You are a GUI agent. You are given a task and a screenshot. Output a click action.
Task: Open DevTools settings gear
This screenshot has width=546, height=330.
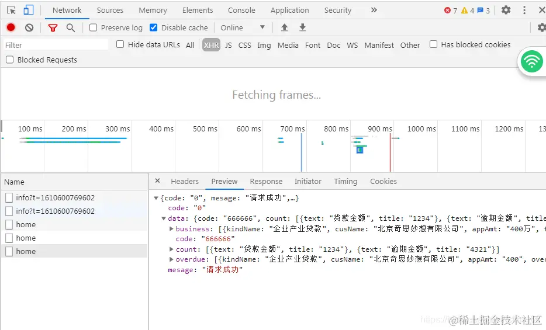[x=506, y=10]
